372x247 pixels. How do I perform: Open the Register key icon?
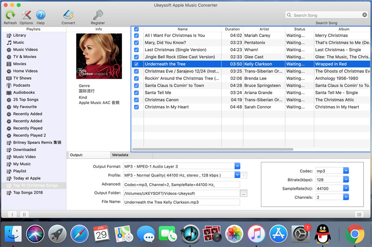98,15
